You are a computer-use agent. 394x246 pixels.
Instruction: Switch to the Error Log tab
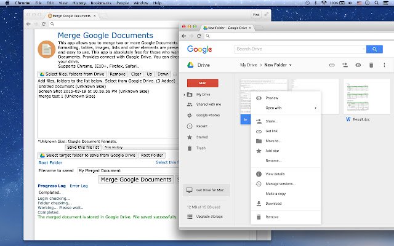(x=79, y=186)
